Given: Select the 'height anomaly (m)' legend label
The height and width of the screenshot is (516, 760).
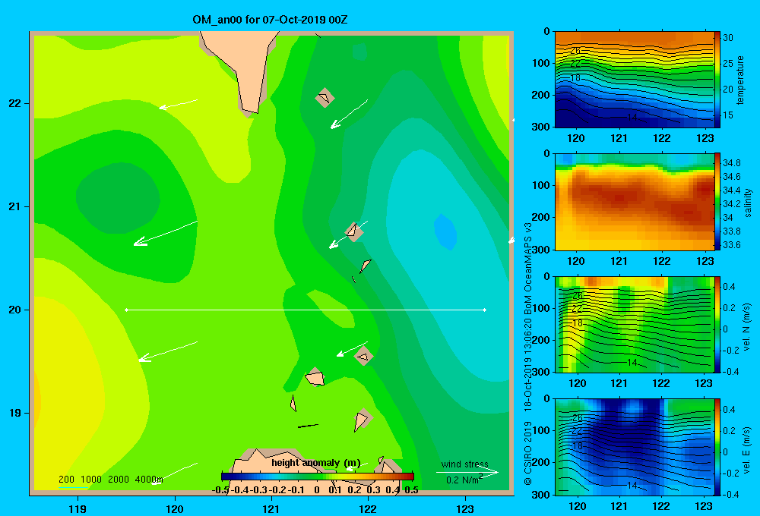Looking at the screenshot, I should tap(315, 463).
